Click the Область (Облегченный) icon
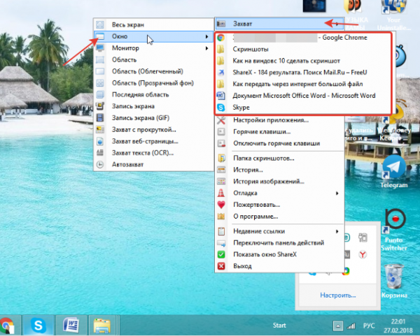This screenshot has width=420, height=336. pos(100,71)
